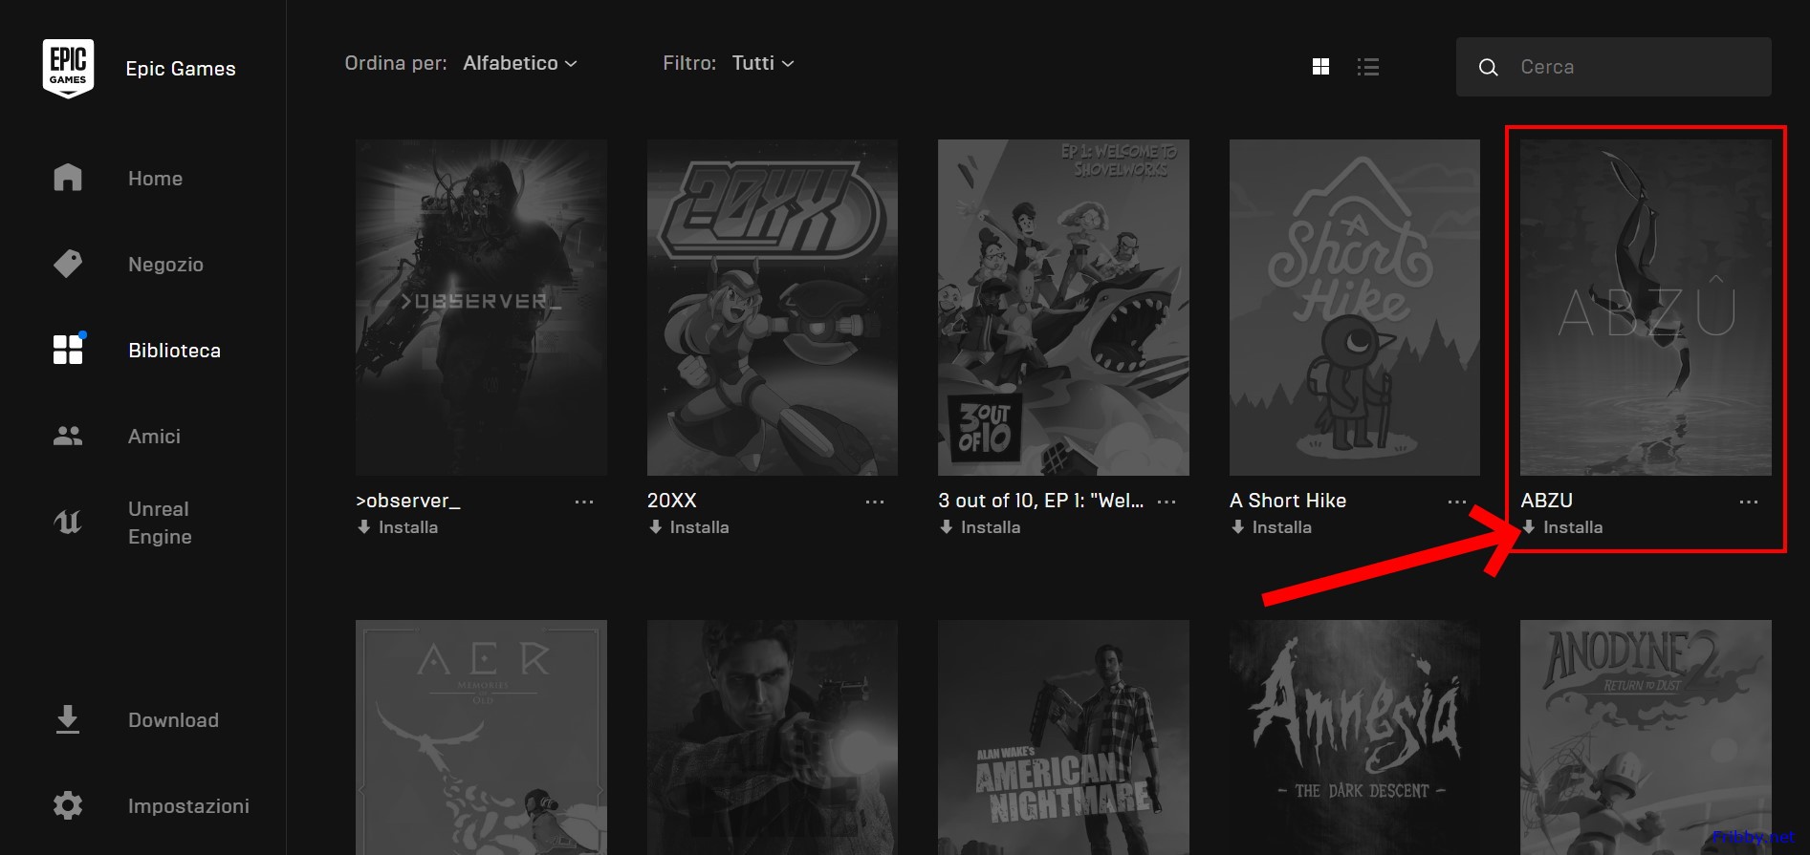Go to the Home section
Image resolution: width=1810 pixels, height=855 pixels.
tap(155, 179)
